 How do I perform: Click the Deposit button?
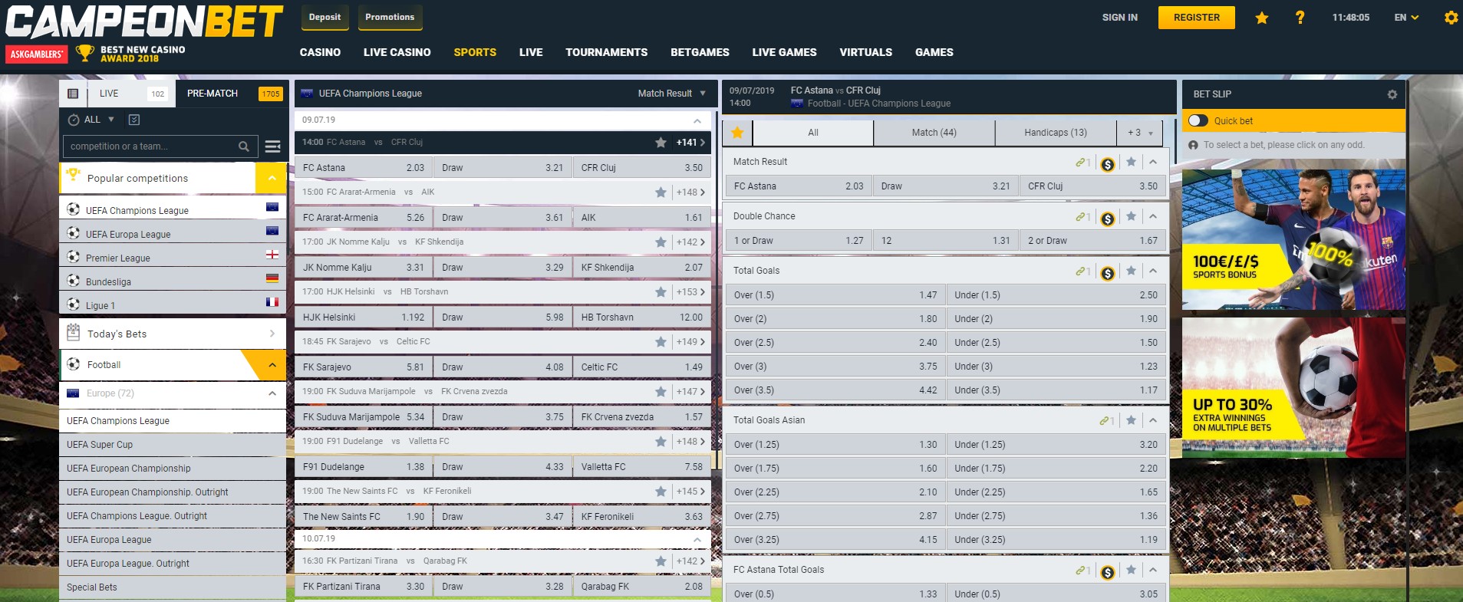click(x=325, y=18)
